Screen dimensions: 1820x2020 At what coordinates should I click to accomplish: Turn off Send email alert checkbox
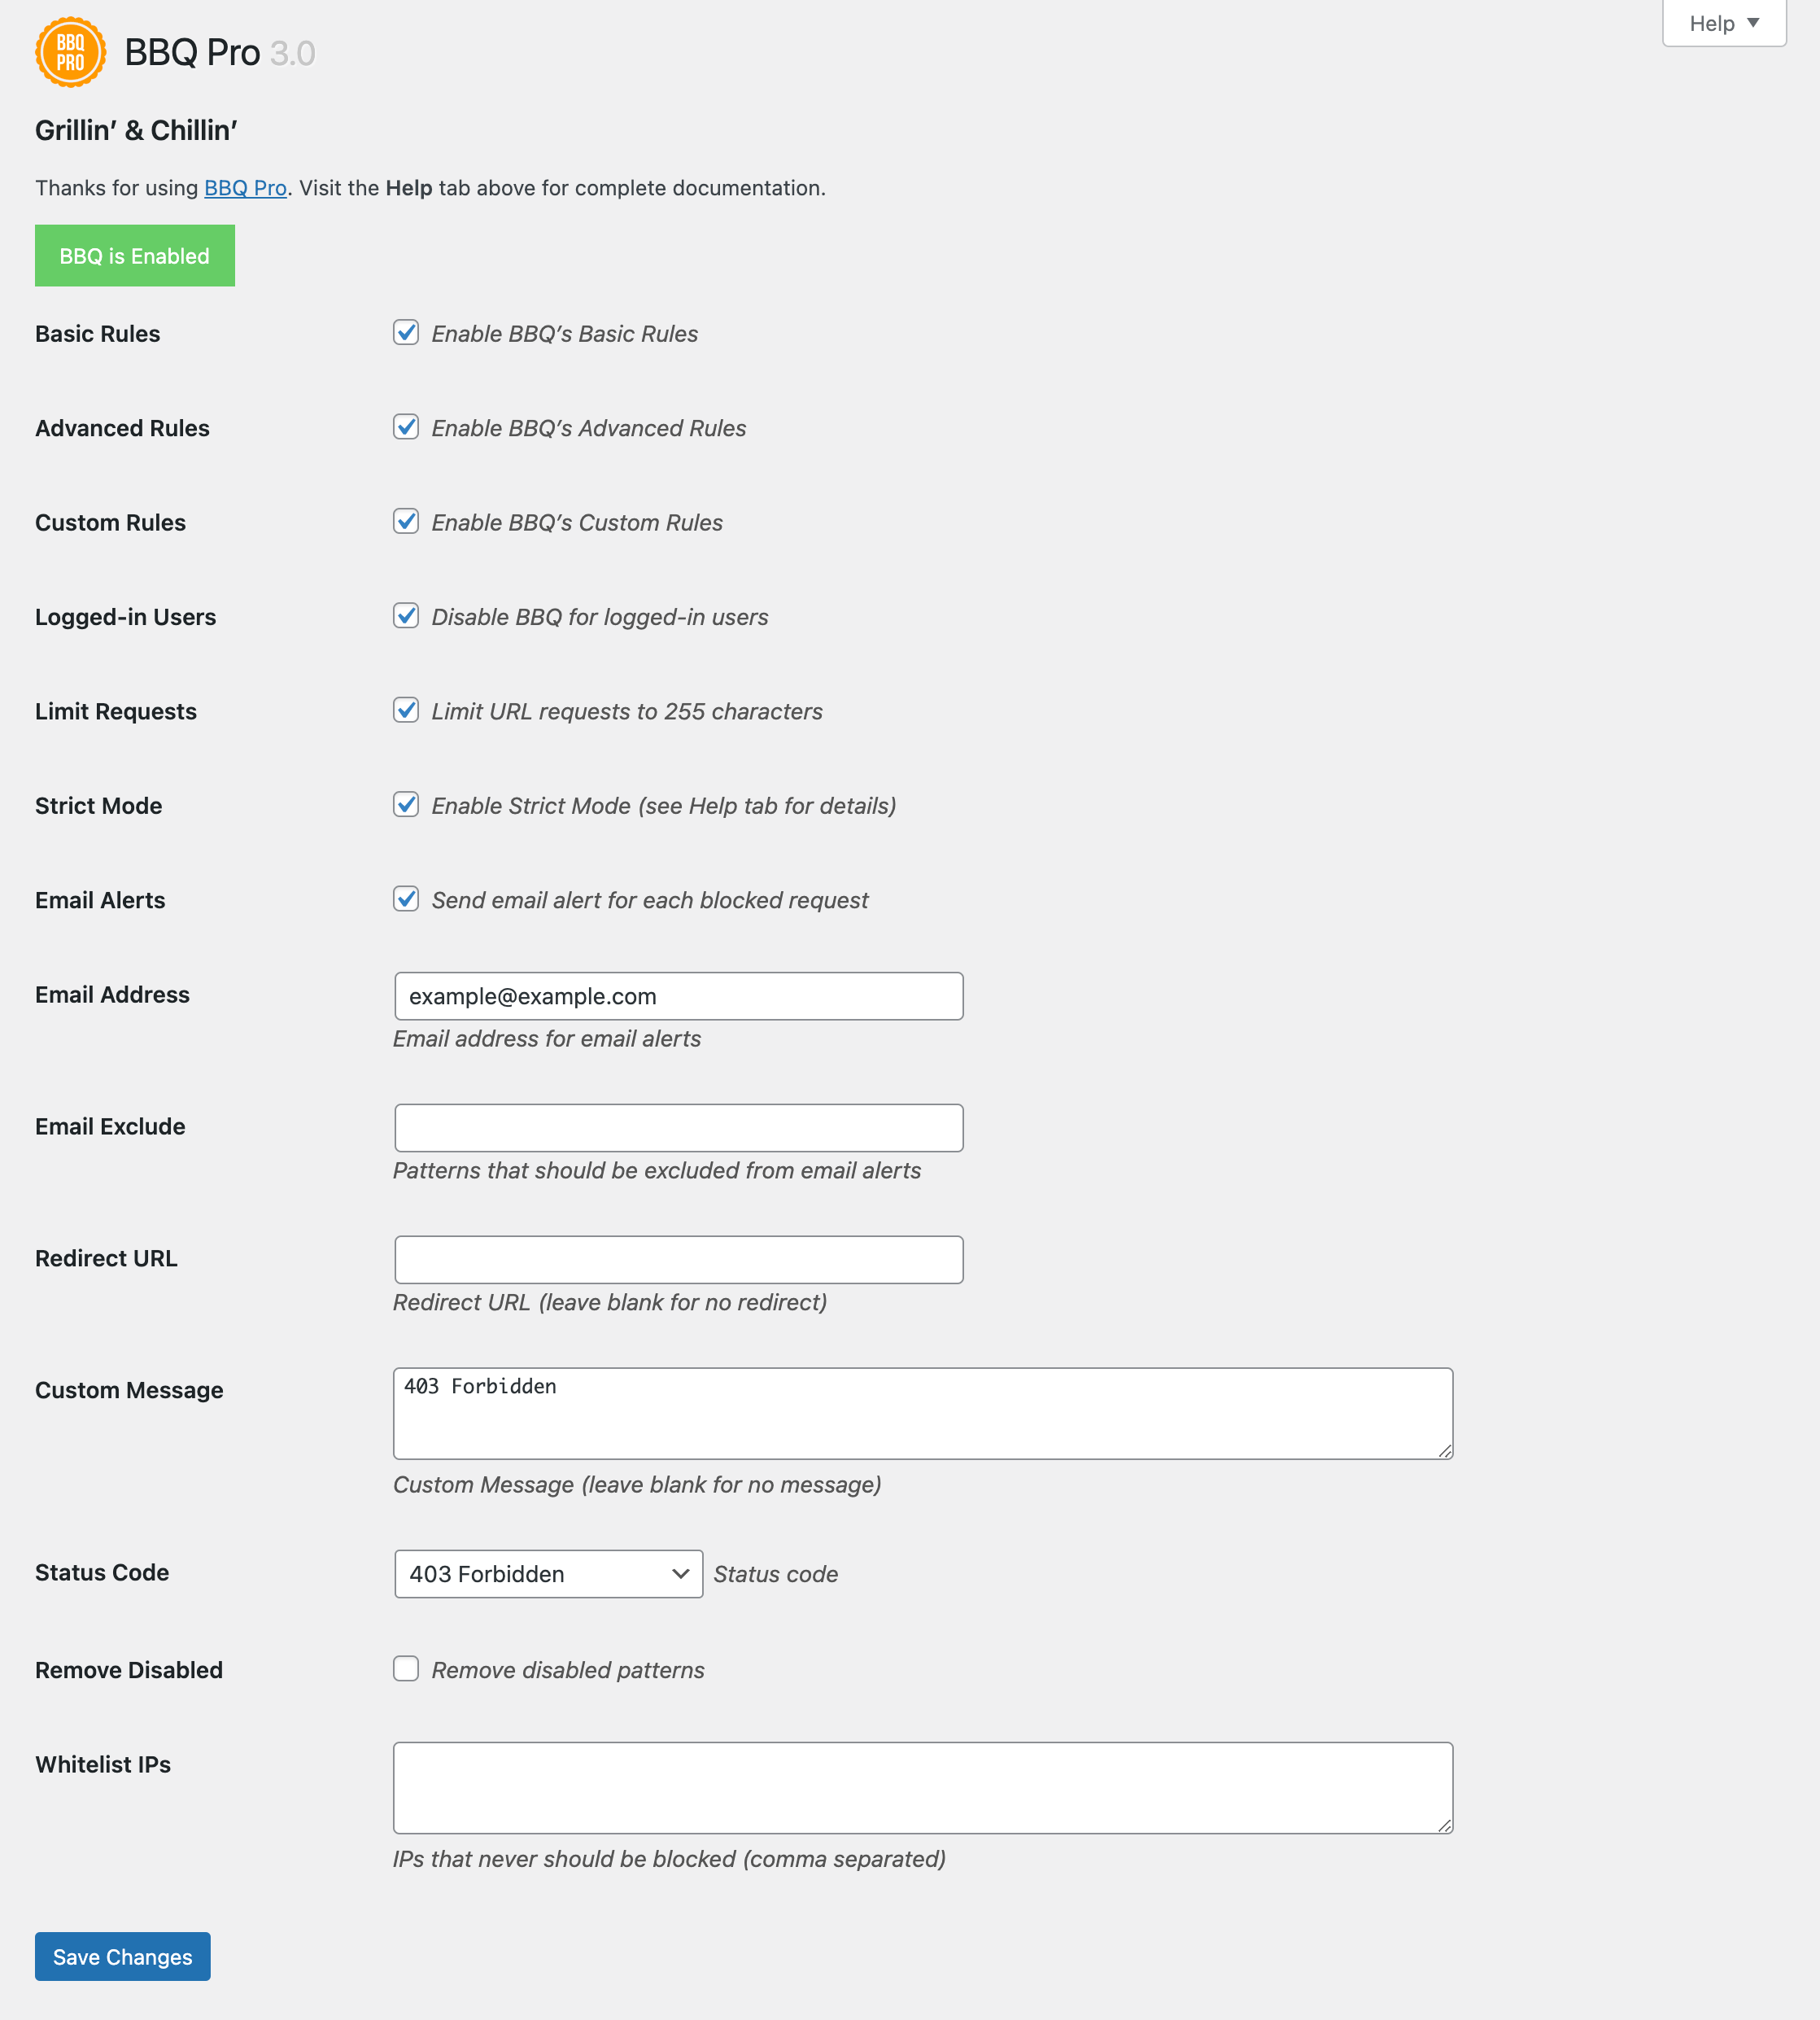[406, 899]
